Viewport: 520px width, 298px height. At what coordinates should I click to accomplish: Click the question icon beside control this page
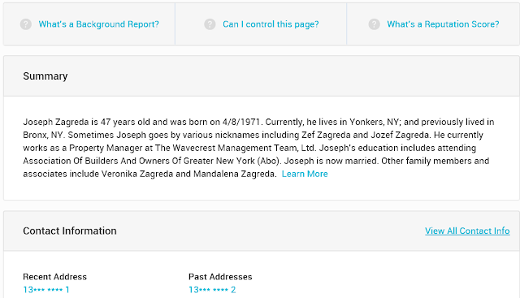tap(210, 24)
